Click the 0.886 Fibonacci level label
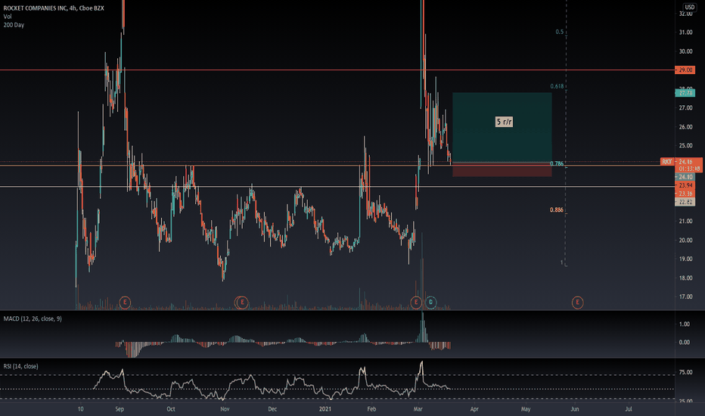 tap(556, 210)
